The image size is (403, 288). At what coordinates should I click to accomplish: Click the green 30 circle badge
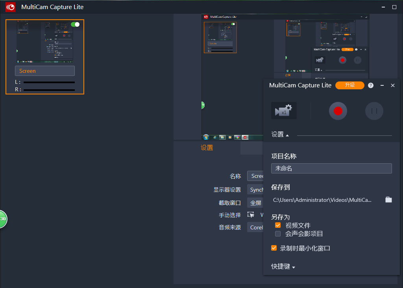(x=3, y=219)
